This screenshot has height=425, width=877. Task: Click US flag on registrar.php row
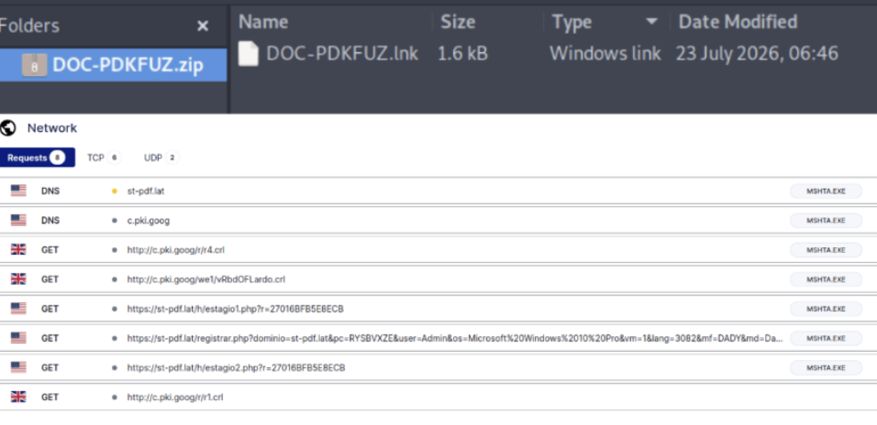coord(18,338)
